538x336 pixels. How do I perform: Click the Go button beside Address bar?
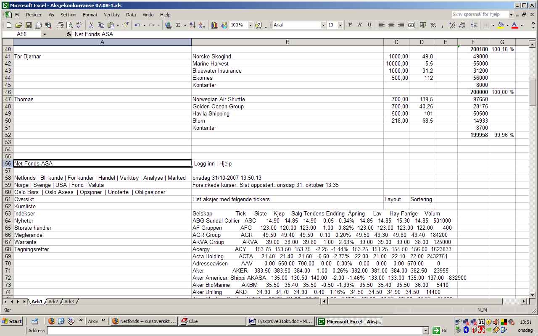click(440, 331)
